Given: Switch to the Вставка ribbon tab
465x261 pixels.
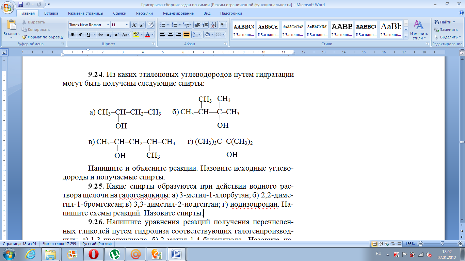Looking at the screenshot, I should click(x=51, y=13).
